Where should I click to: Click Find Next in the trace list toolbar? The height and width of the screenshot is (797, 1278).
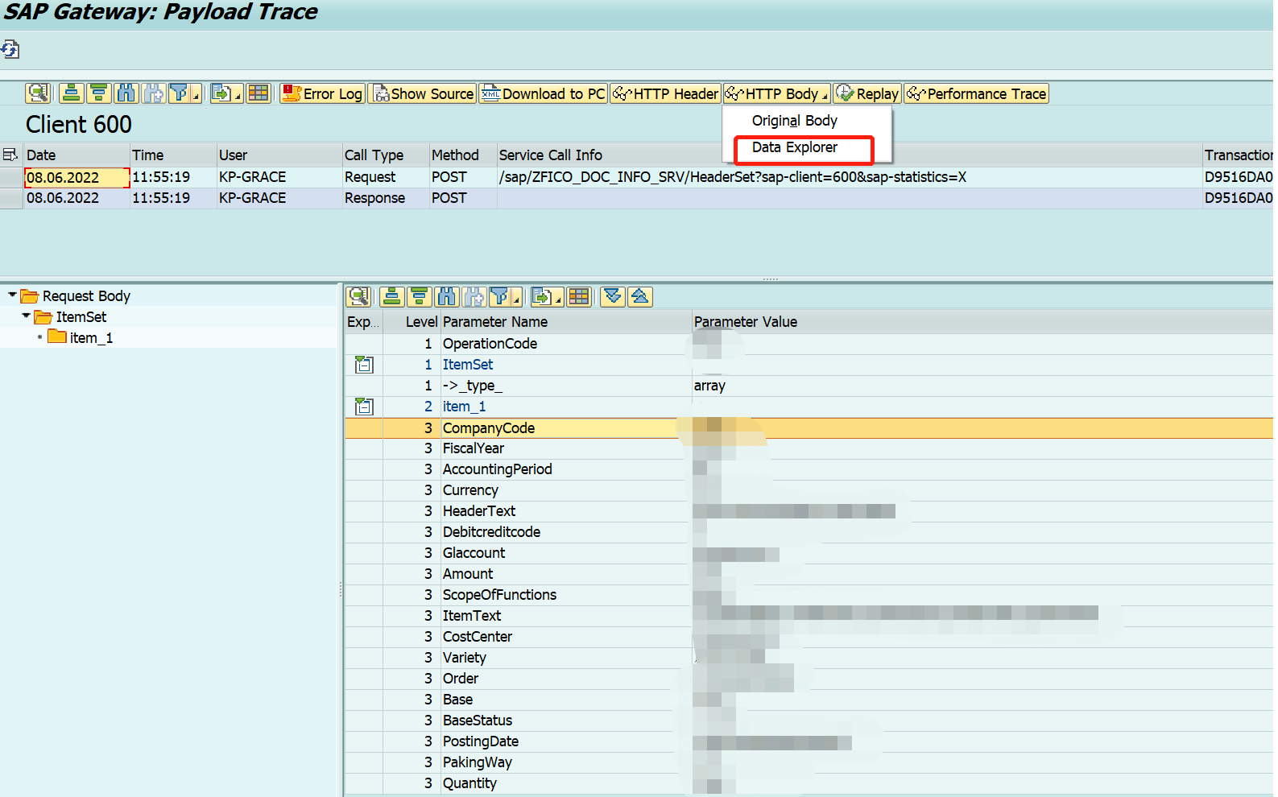[x=154, y=93]
